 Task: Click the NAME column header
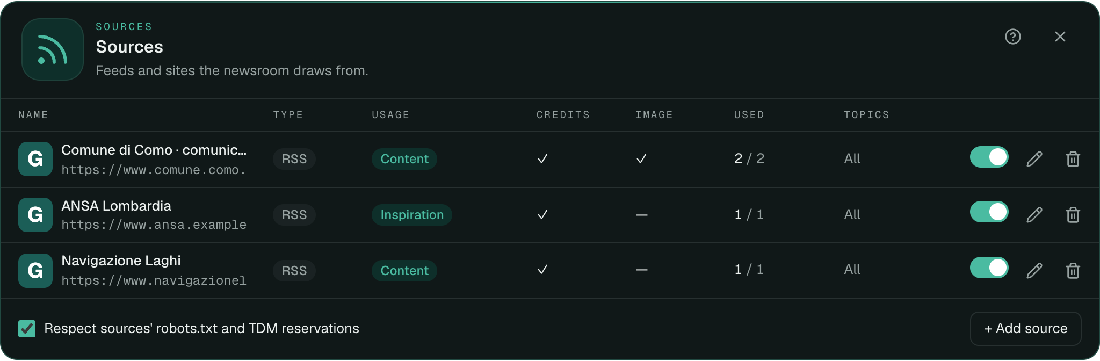(x=33, y=115)
